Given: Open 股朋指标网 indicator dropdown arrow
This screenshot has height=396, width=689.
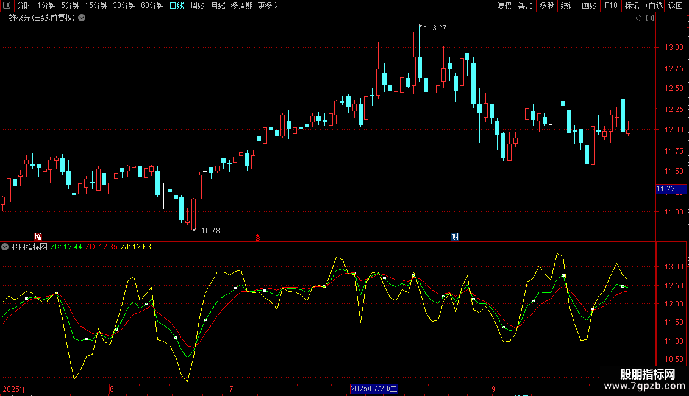Looking at the screenshot, I should [x=5, y=247].
